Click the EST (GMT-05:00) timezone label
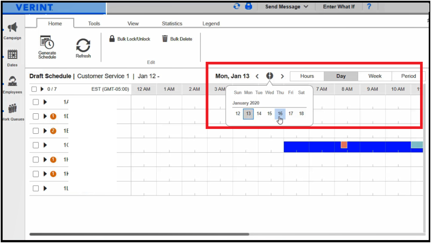Image resolution: width=431 pixels, height=243 pixels. (x=110, y=89)
